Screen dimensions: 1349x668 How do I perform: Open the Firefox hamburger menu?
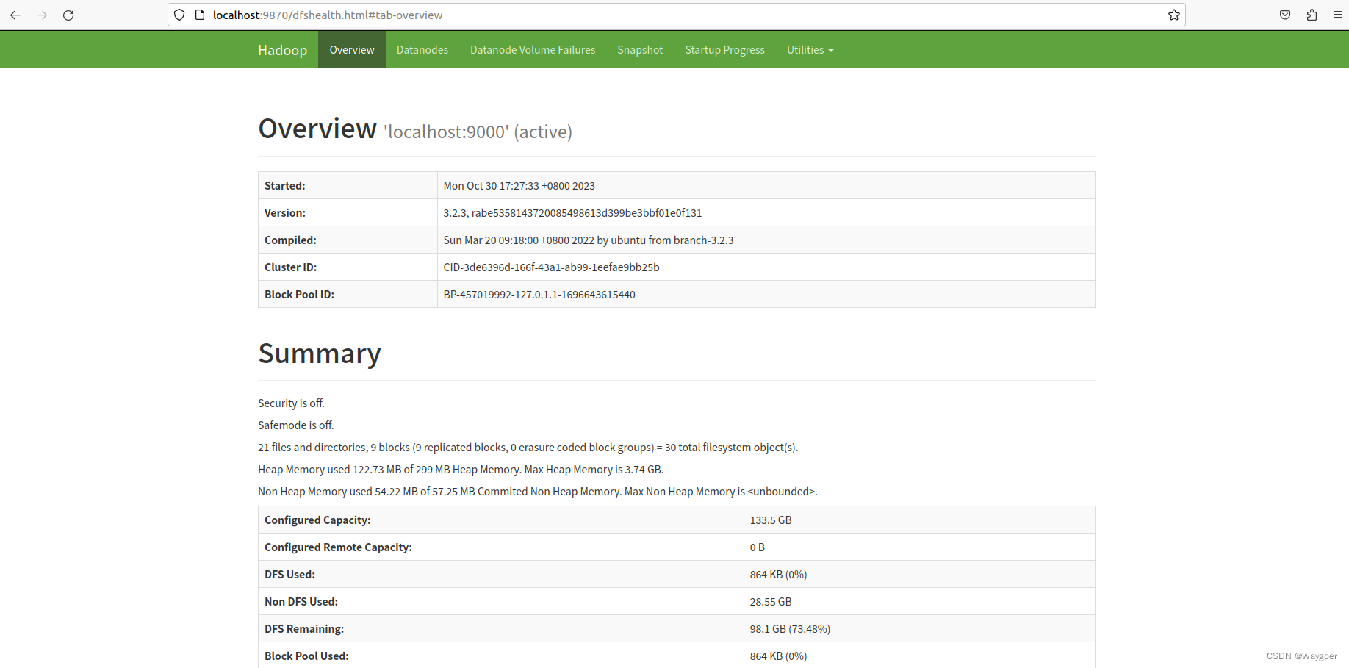tap(1337, 15)
